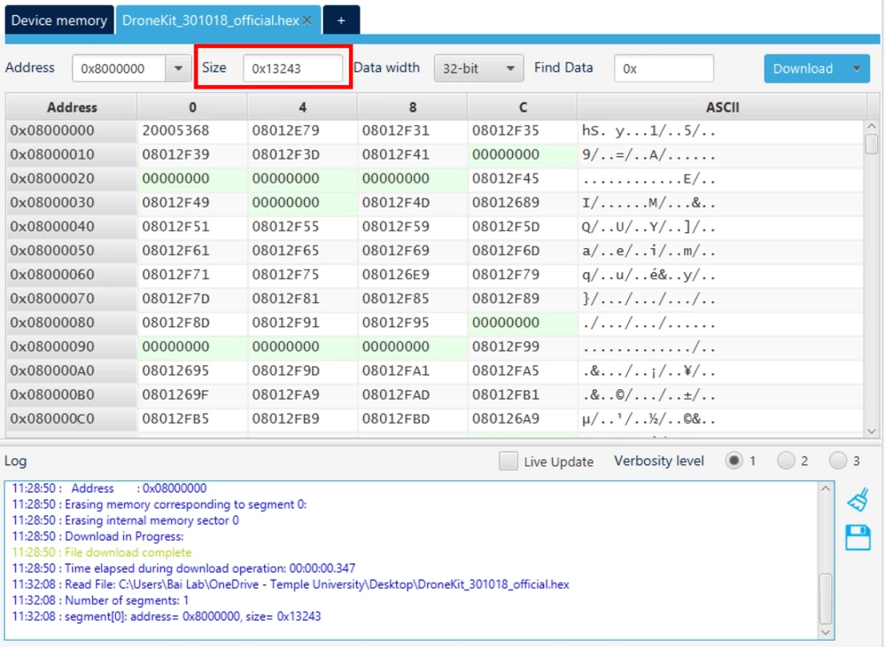Close the DroneKit_301018_official.hex tab
Image resolution: width=885 pixels, height=647 pixels.
click(307, 20)
